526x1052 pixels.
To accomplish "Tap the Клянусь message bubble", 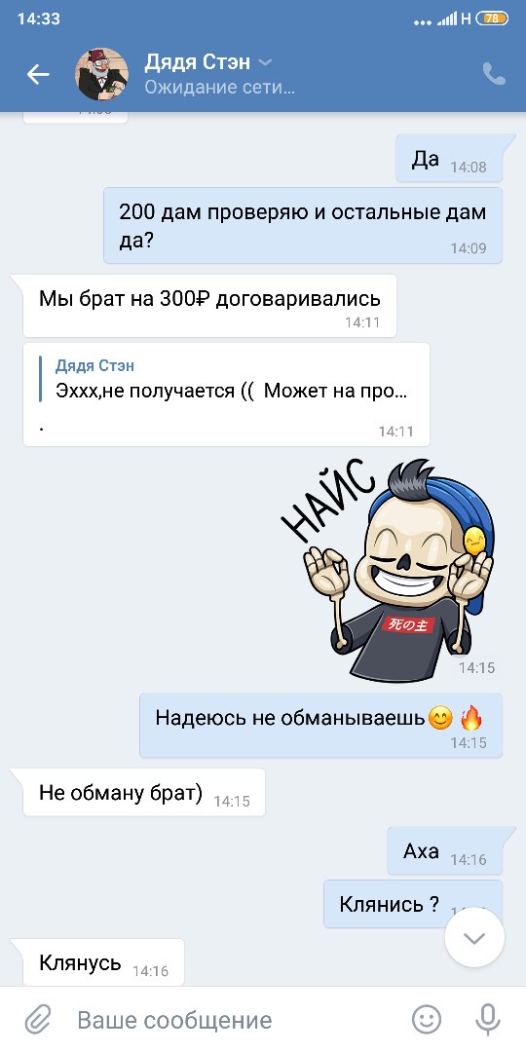I will (x=103, y=962).
